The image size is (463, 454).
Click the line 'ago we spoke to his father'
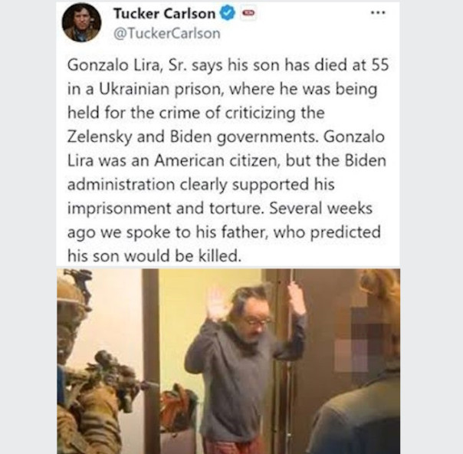point(224,232)
